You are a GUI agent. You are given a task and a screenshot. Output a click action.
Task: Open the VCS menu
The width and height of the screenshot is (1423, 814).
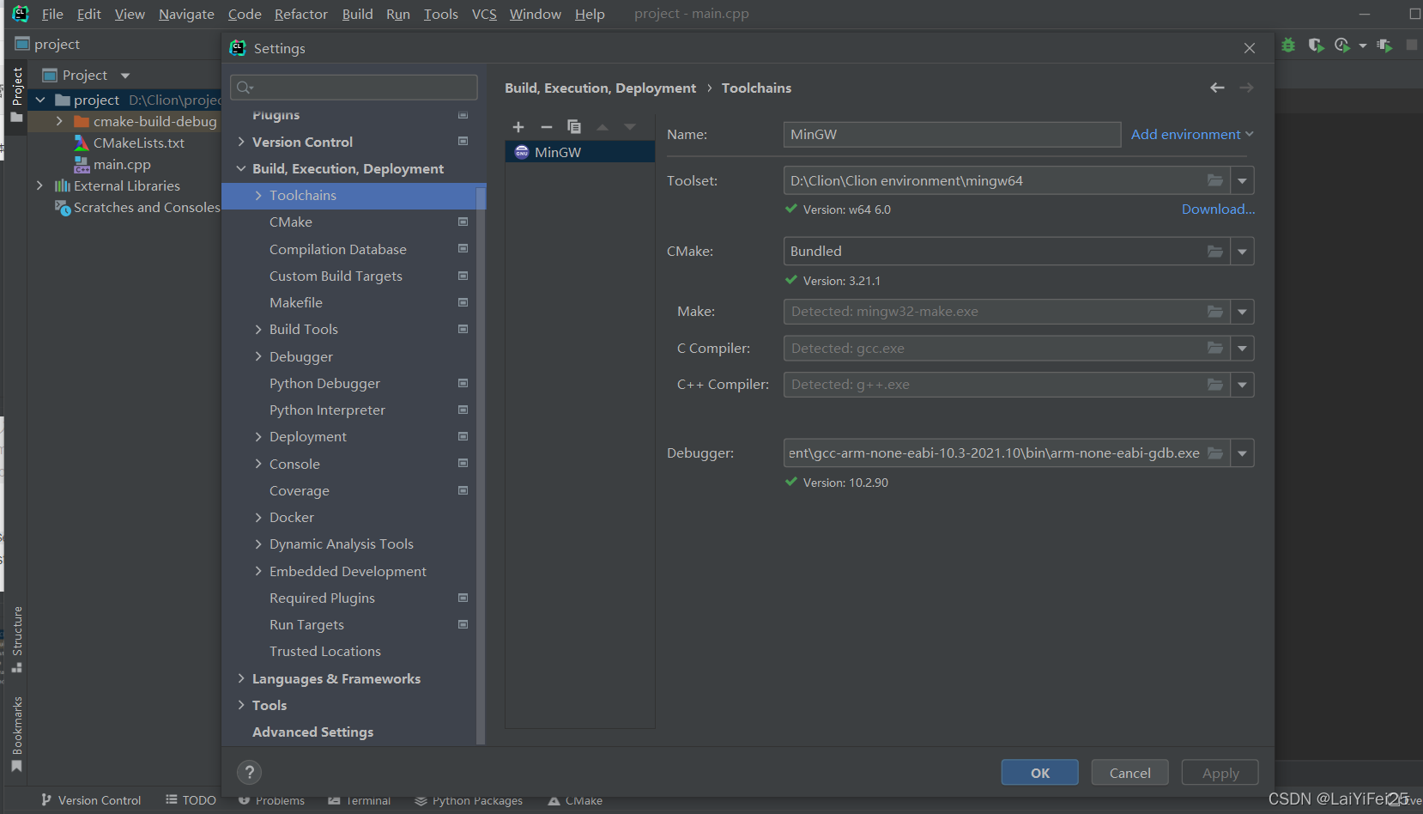[484, 14]
